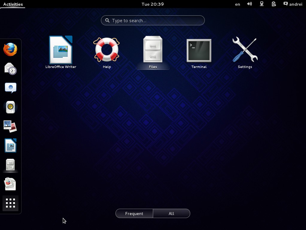
Task: Open the Settings application
Action: tap(245, 50)
